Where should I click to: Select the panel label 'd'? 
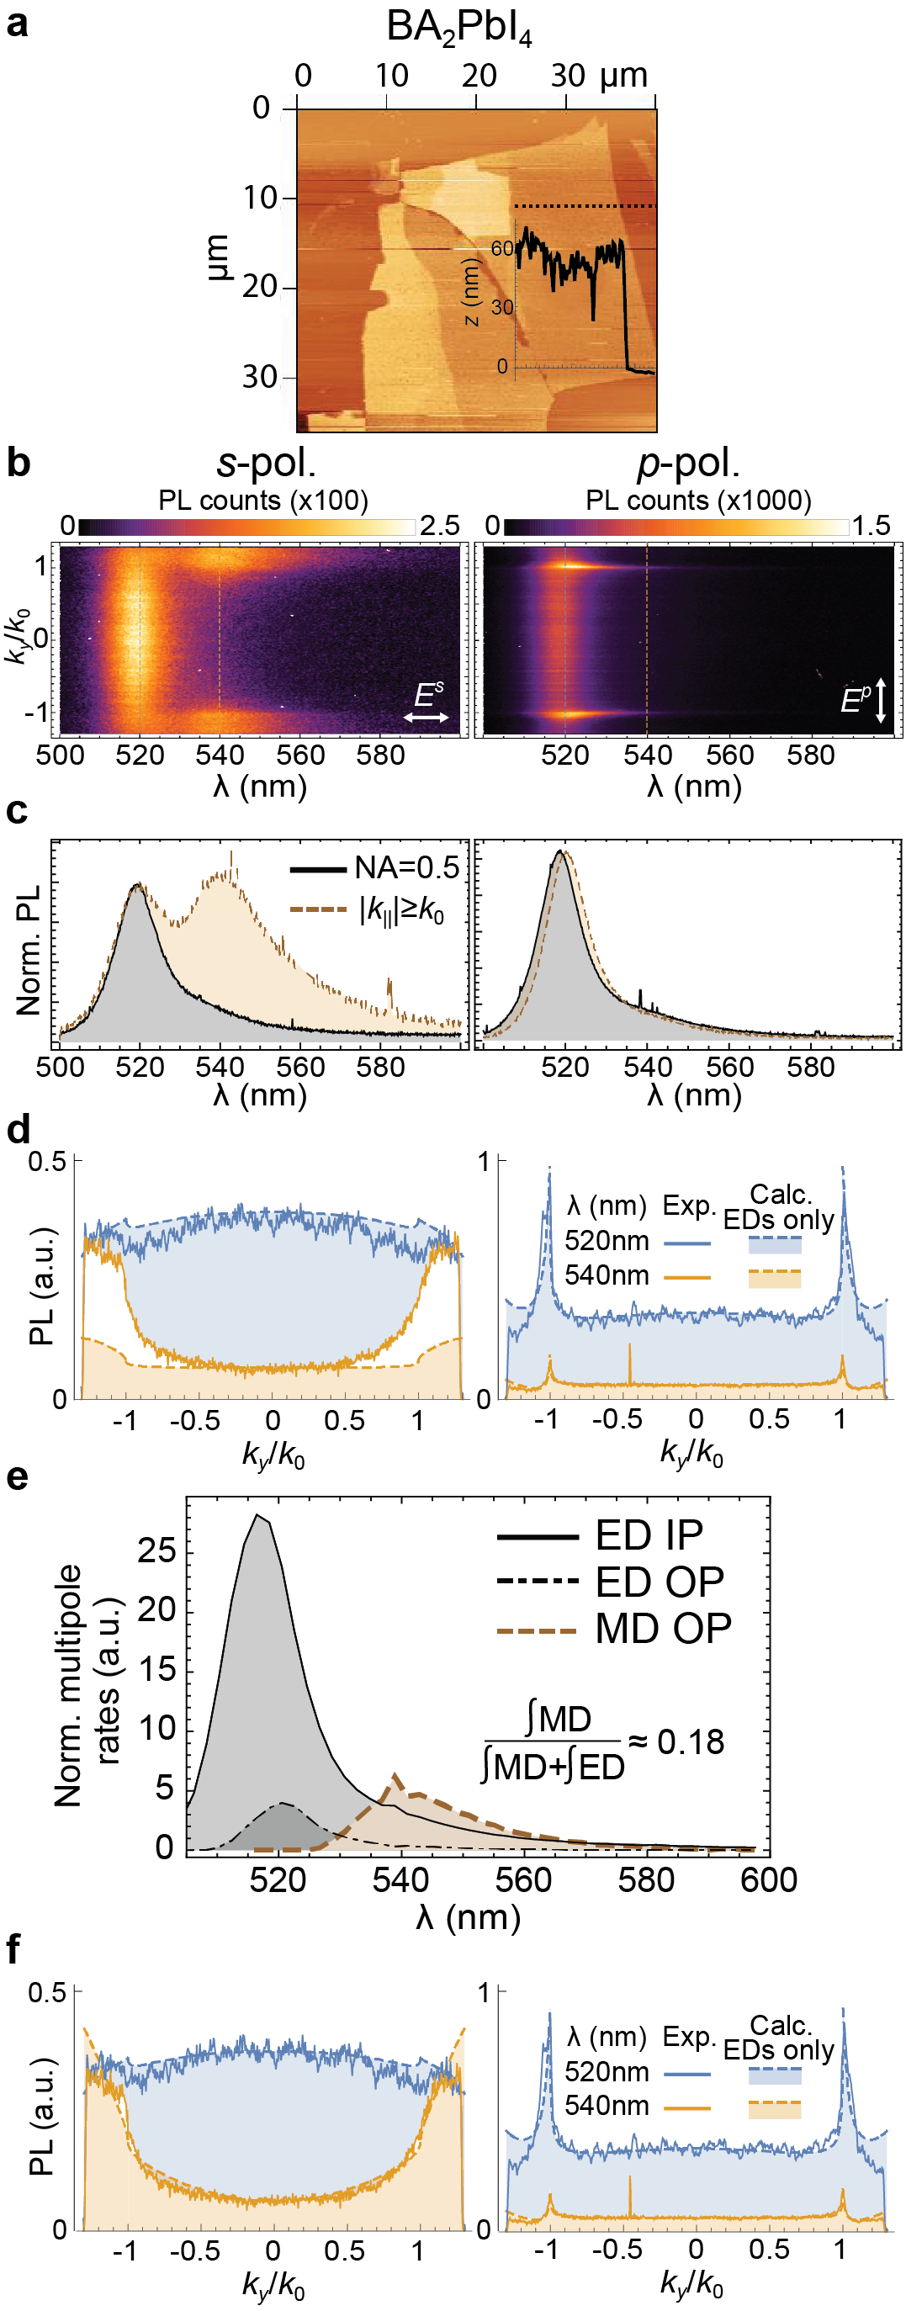point(18,1129)
